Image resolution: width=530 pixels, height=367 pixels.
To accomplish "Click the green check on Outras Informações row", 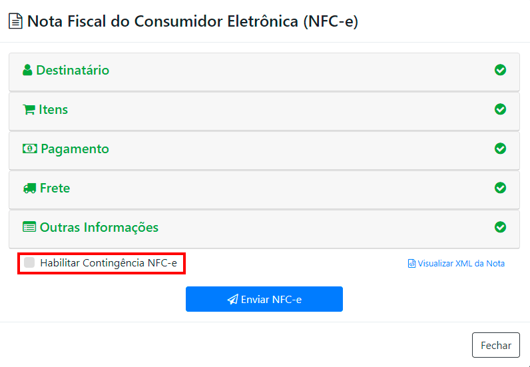I will point(500,227).
